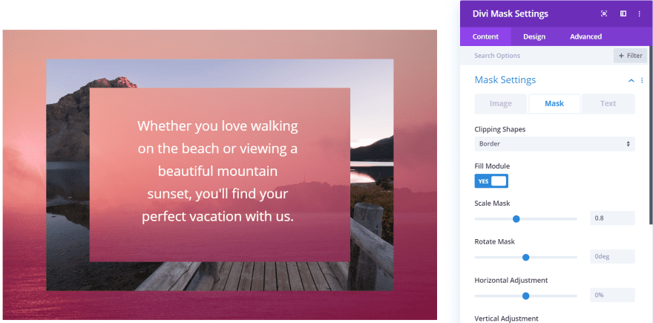
Task: Click the Clipping Shapes label
Action: 499,129
